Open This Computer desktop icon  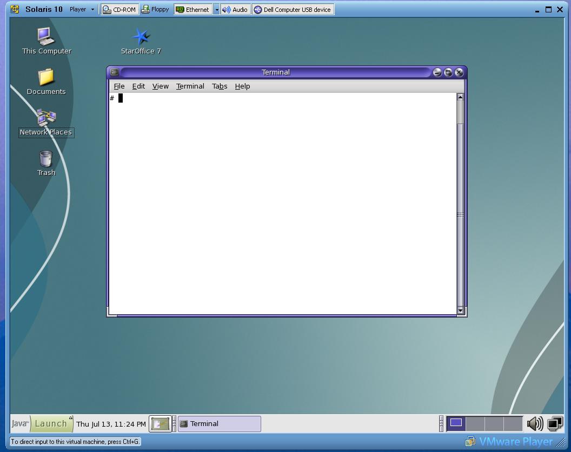(x=46, y=41)
